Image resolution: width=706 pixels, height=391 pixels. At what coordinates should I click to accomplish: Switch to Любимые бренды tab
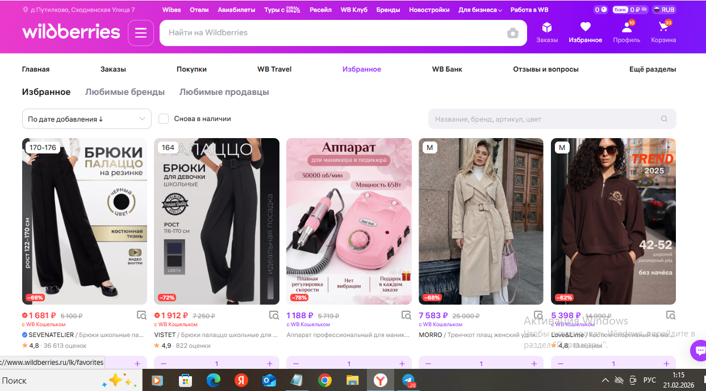125,92
